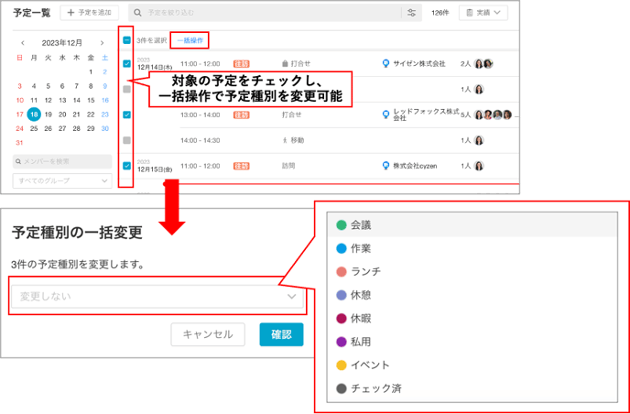630x414 pixels.
Task: Click the サイゼン株式会社 company name
Action: point(419,63)
